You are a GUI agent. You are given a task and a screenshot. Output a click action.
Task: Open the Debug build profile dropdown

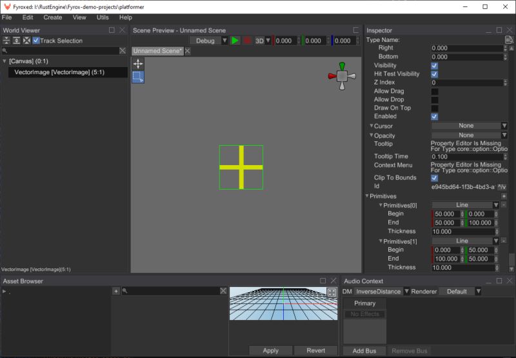point(208,41)
